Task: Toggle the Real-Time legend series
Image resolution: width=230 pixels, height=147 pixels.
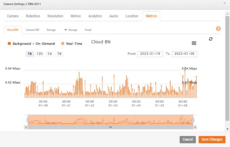Action: (73, 44)
